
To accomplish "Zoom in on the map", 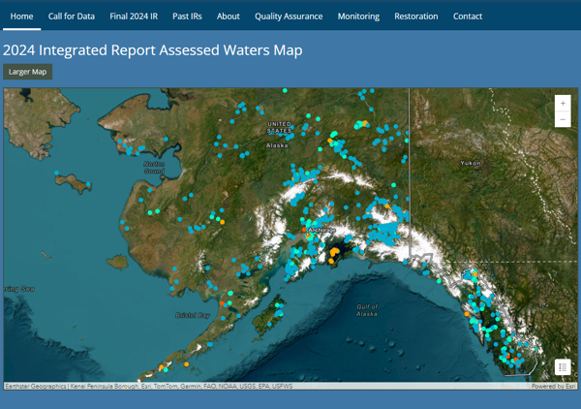I will tap(563, 103).
